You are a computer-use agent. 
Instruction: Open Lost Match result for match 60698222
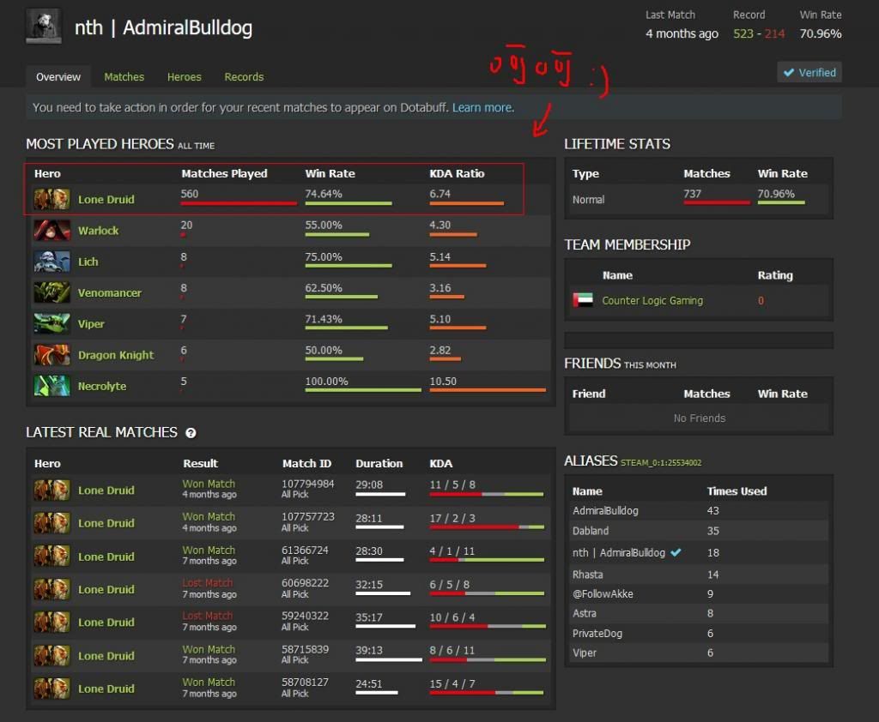(x=207, y=582)
